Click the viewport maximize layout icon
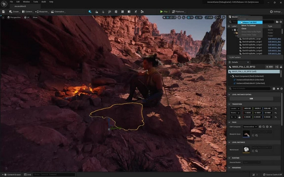 pos(224,18)
